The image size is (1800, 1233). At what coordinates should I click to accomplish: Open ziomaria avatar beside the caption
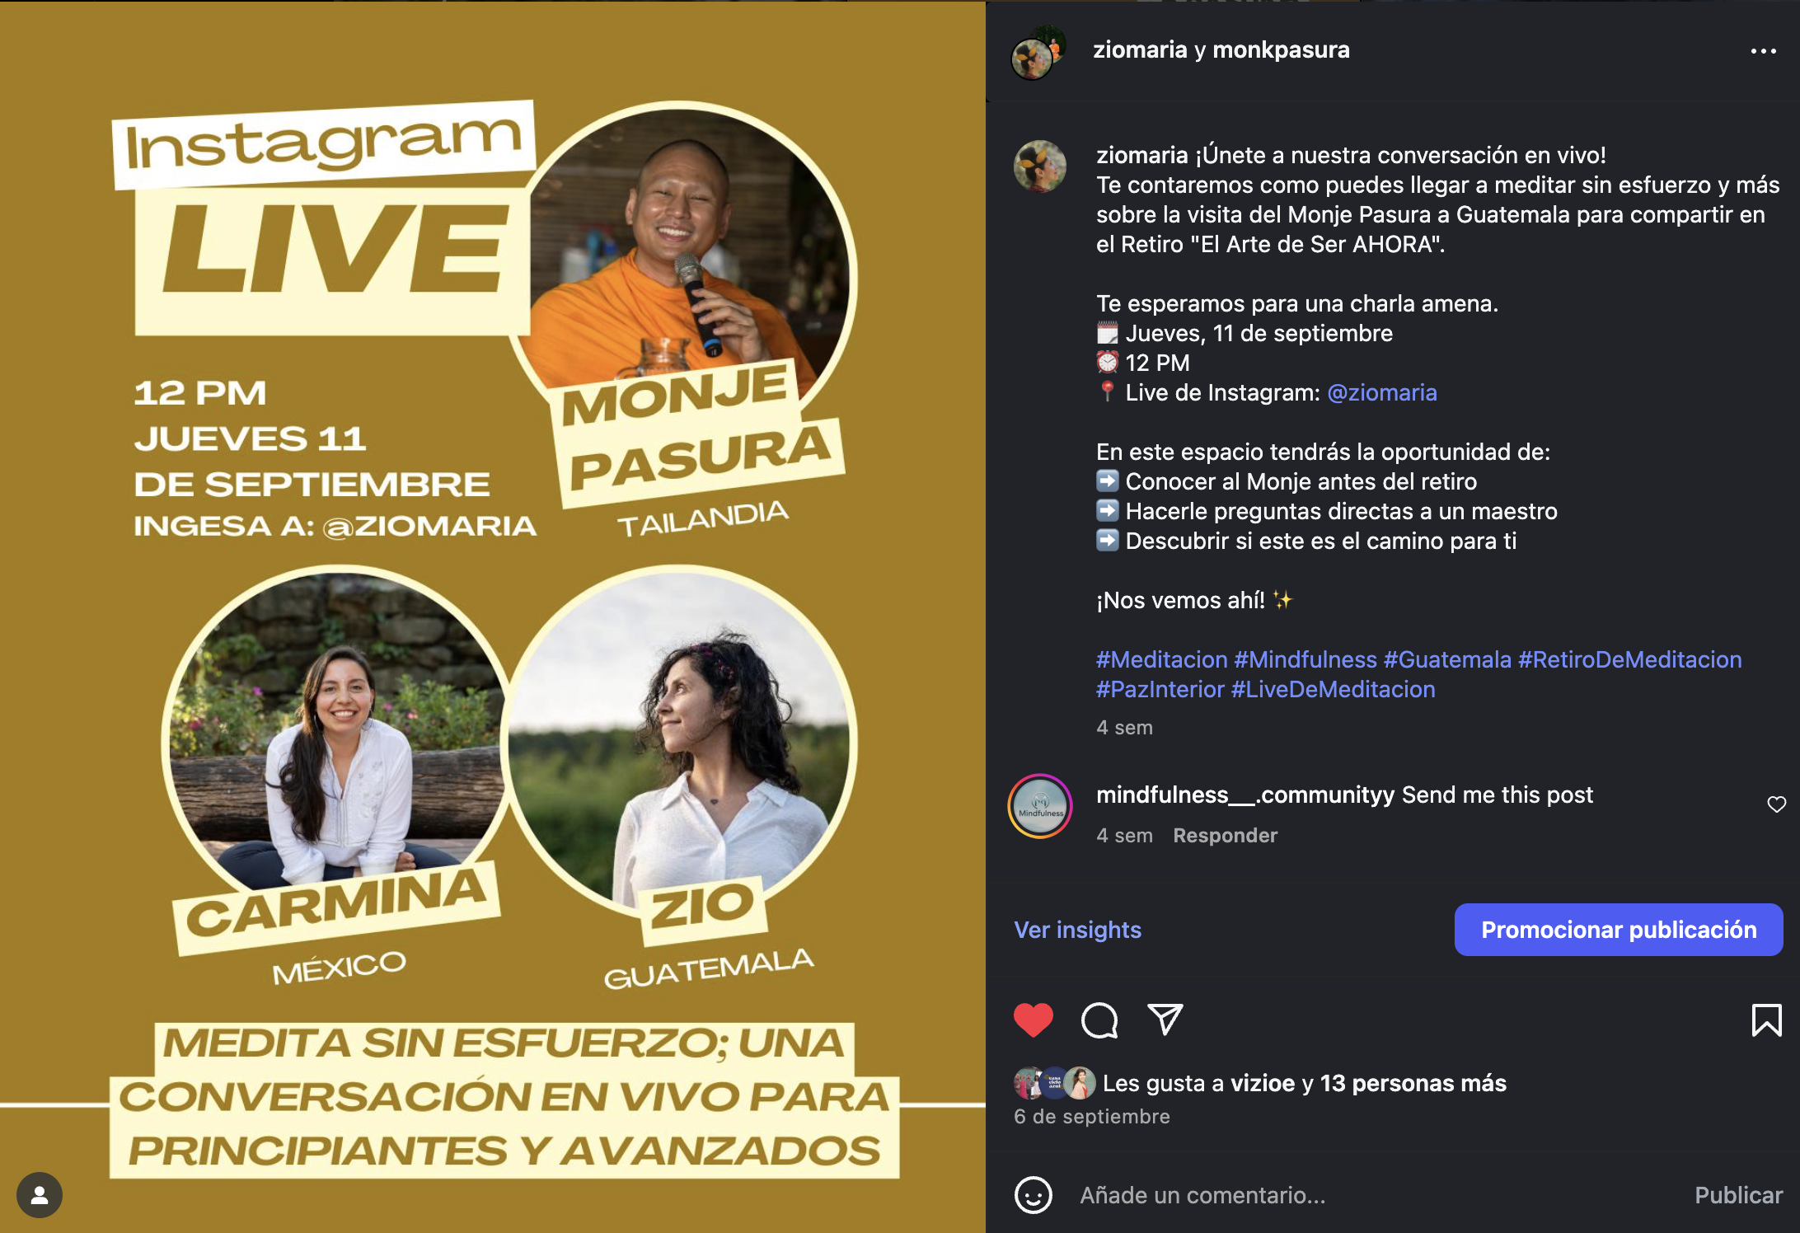1039,166
